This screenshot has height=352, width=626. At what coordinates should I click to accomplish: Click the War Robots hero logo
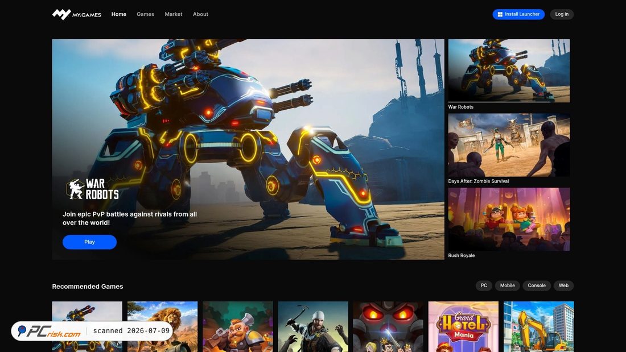[93, 189]
